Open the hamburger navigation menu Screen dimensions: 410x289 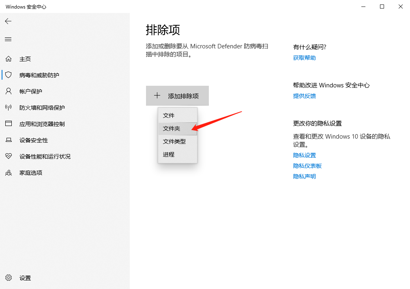coord(8,39)
